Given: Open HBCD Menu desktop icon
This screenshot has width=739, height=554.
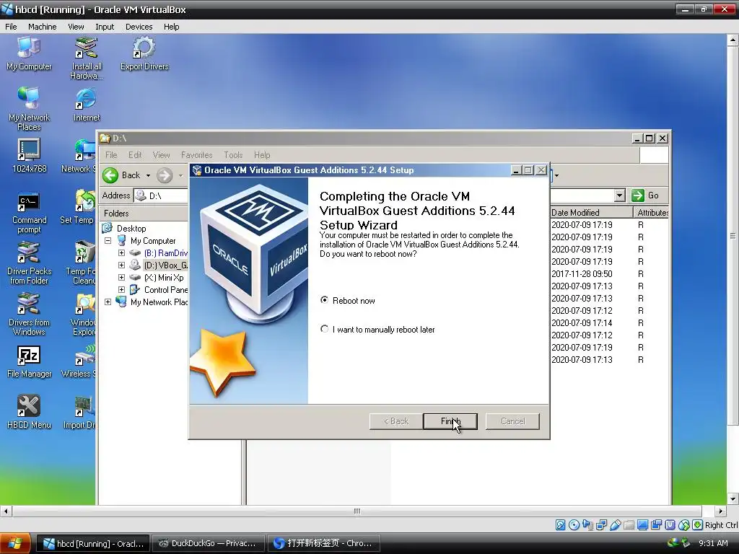Looking at the screenshot, I should (29, 412).
